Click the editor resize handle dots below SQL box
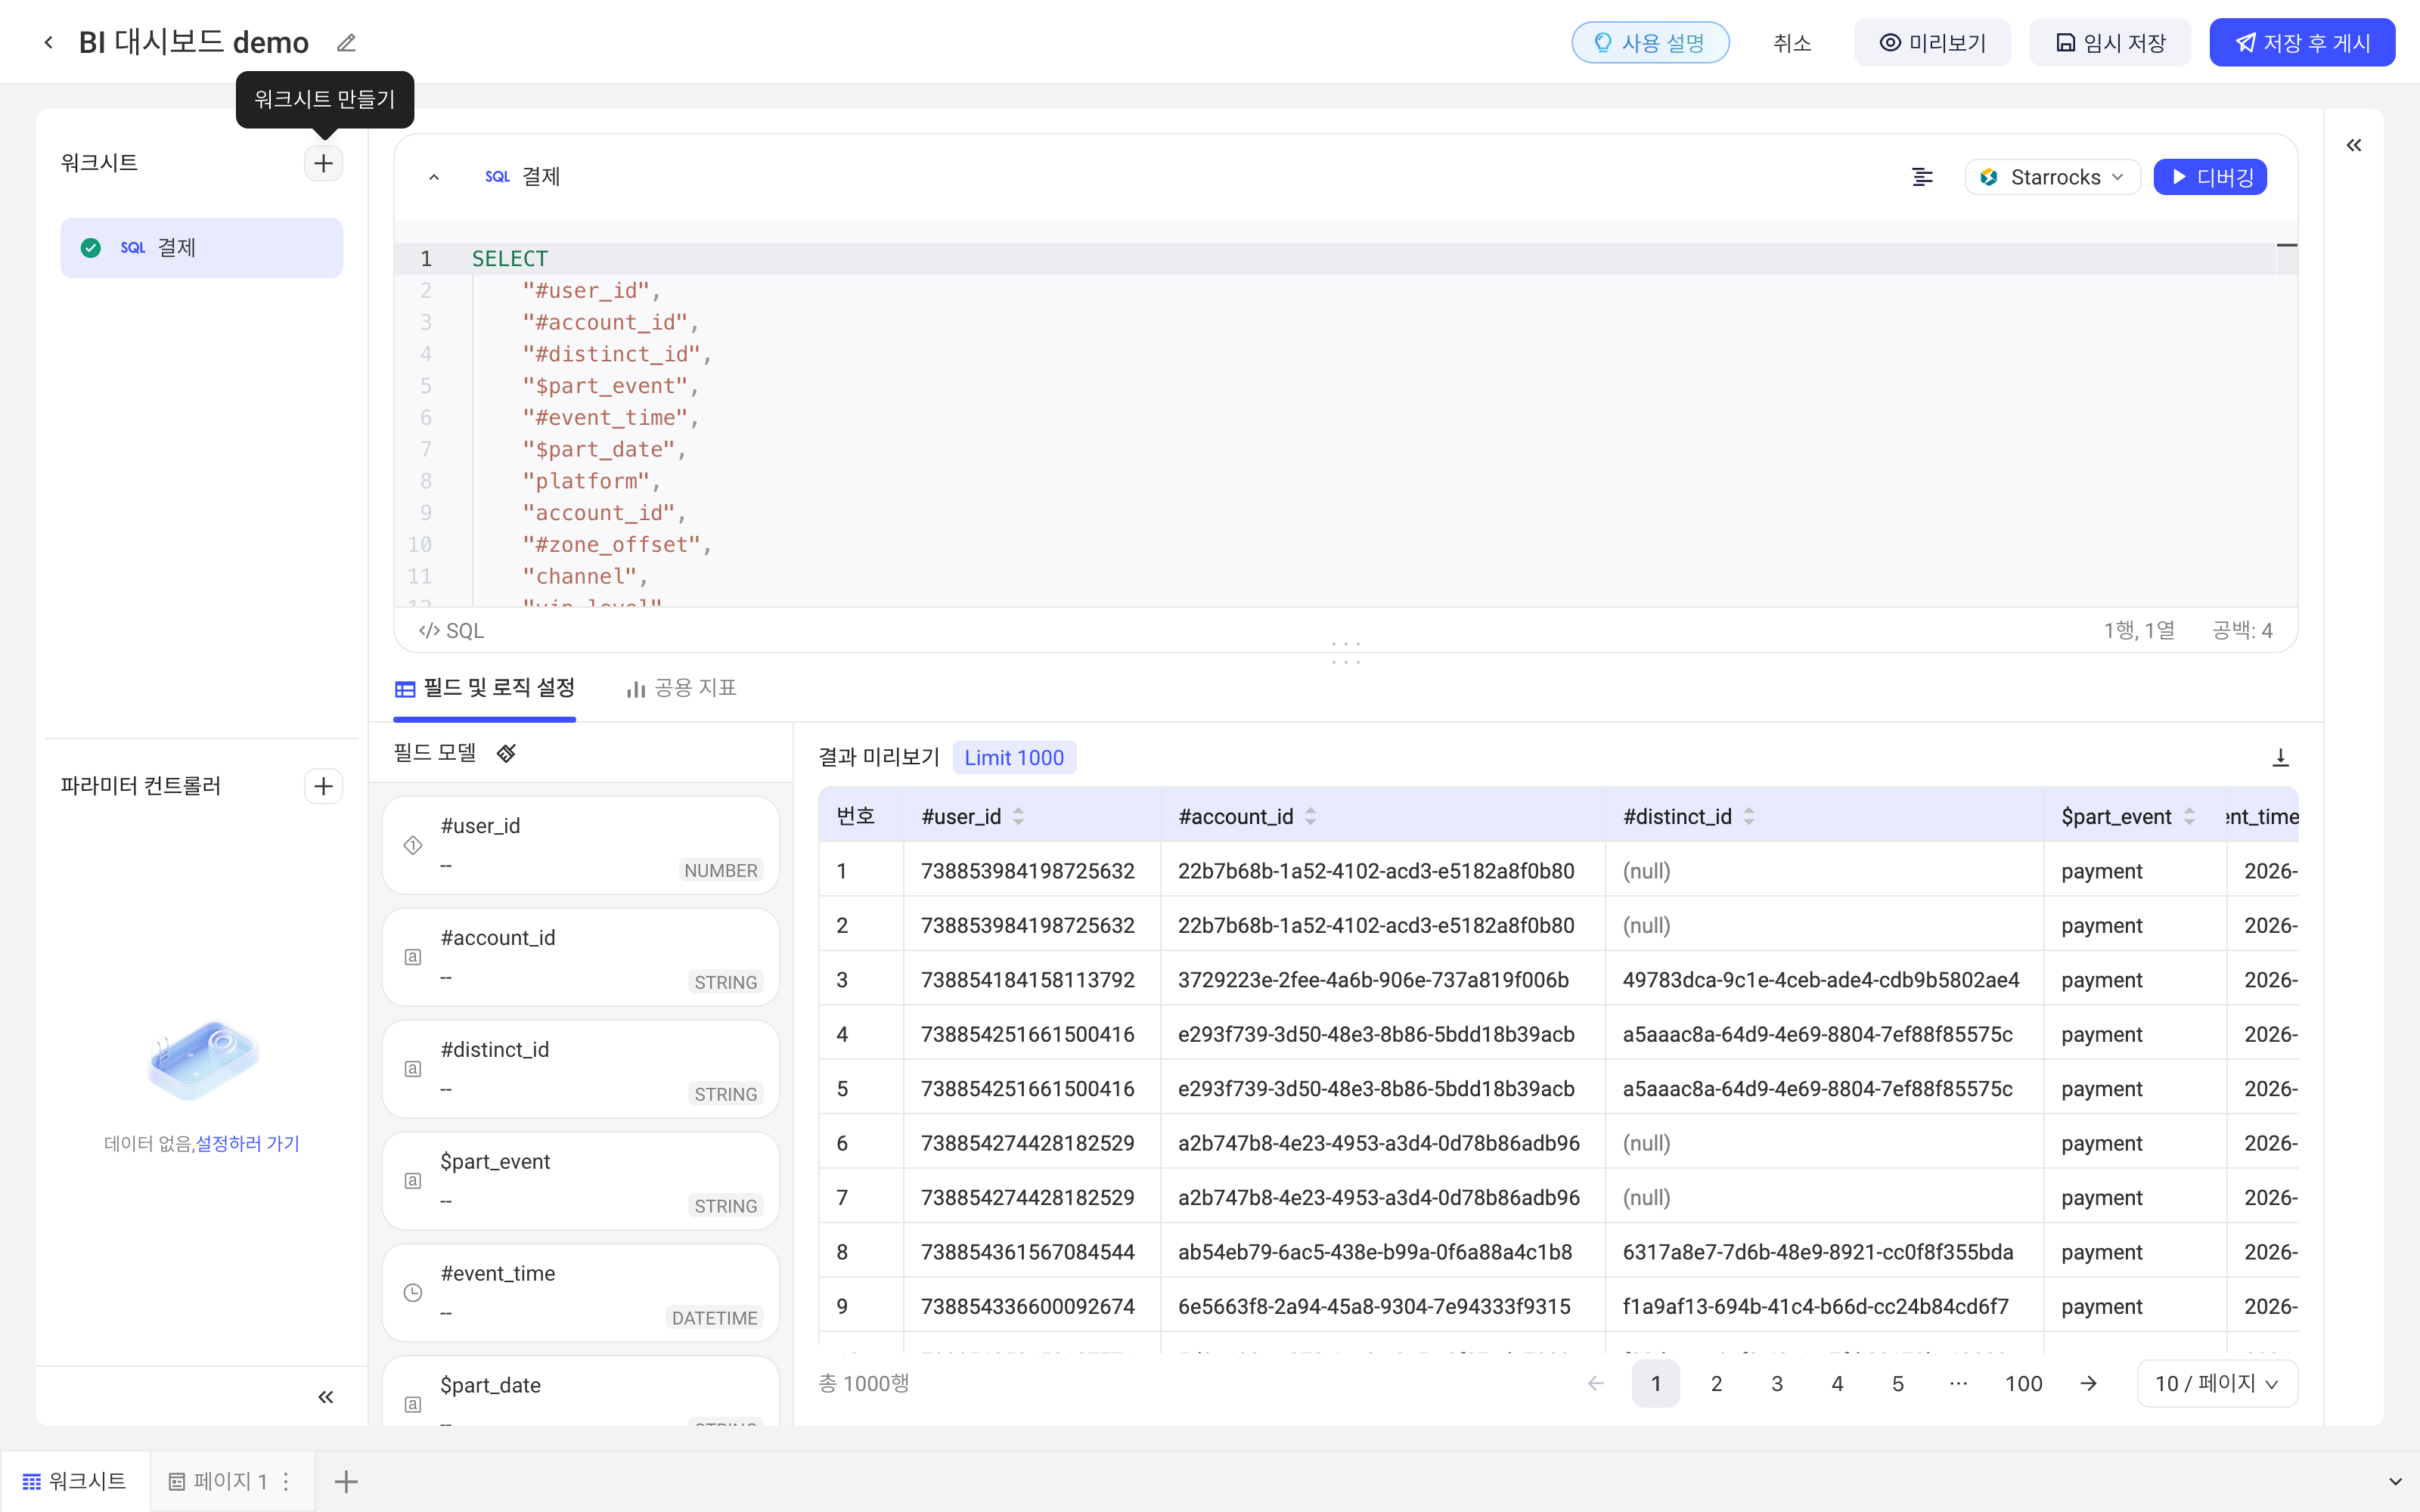Viewport: 2420px width, 1512px height. 1346,653
